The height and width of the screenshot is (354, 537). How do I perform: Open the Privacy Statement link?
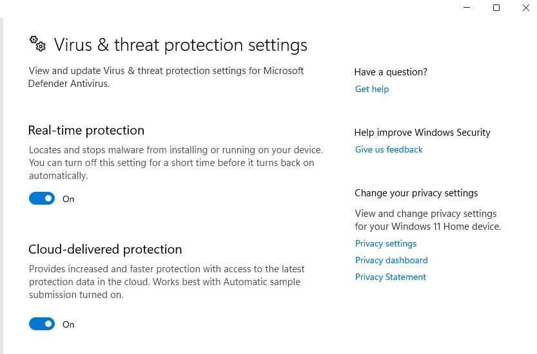coord(390,277)
